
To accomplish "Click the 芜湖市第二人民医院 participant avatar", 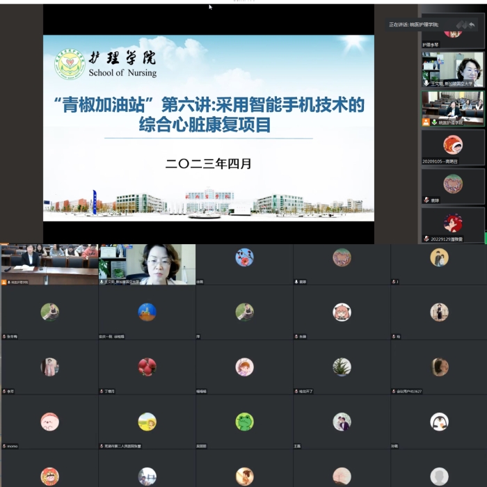I will 147,422.
